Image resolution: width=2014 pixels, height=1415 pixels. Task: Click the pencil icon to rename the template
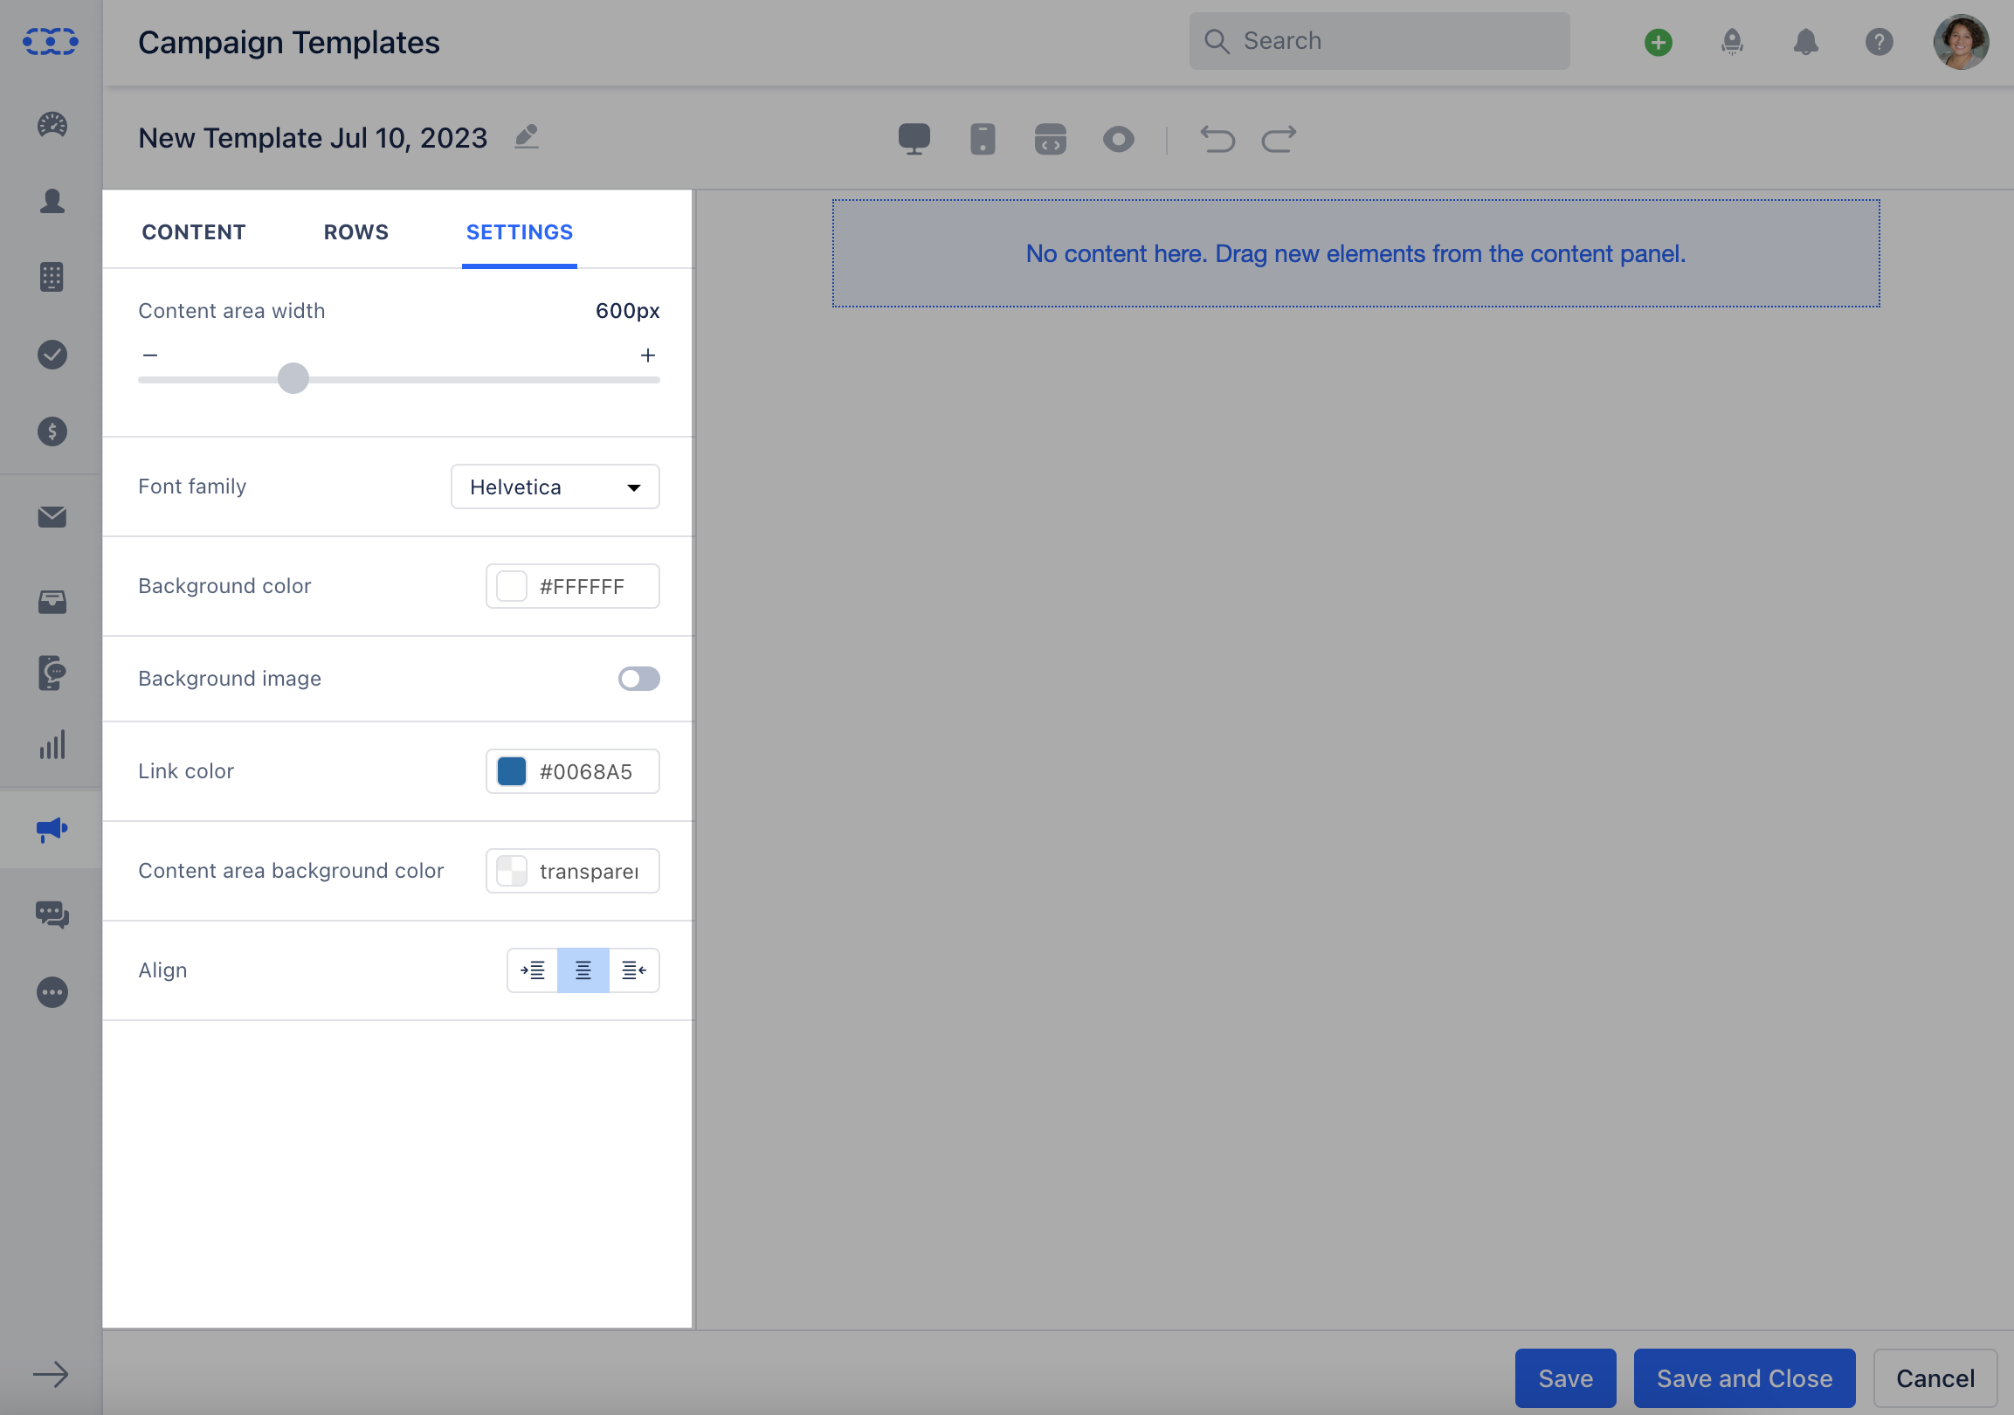pos(527,137)
